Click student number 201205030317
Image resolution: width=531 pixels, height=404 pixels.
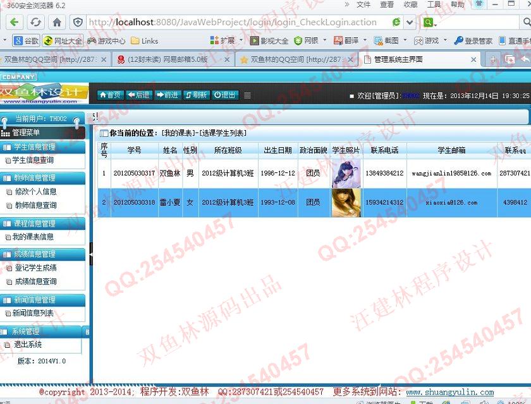tap(134, 174)
